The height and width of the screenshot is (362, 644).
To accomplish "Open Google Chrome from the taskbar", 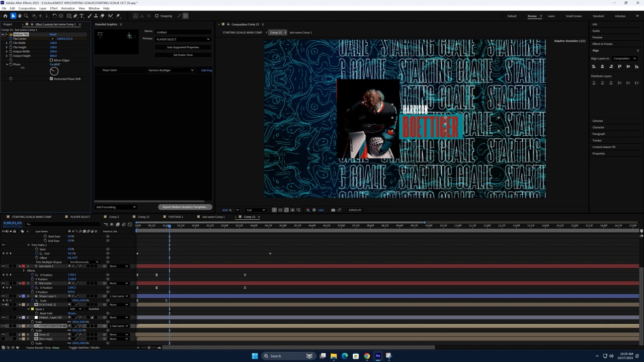I will [x=367, y=356].
